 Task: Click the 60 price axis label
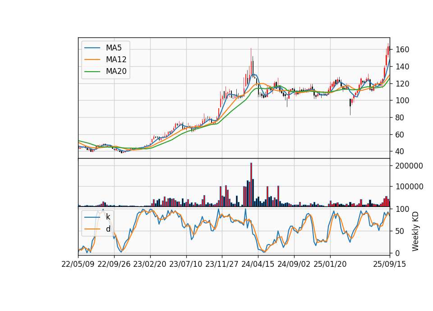pyautogui.click(x=400, y=135)
